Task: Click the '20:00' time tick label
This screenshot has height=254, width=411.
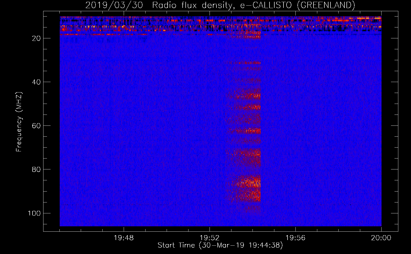Action: (381, 238)
